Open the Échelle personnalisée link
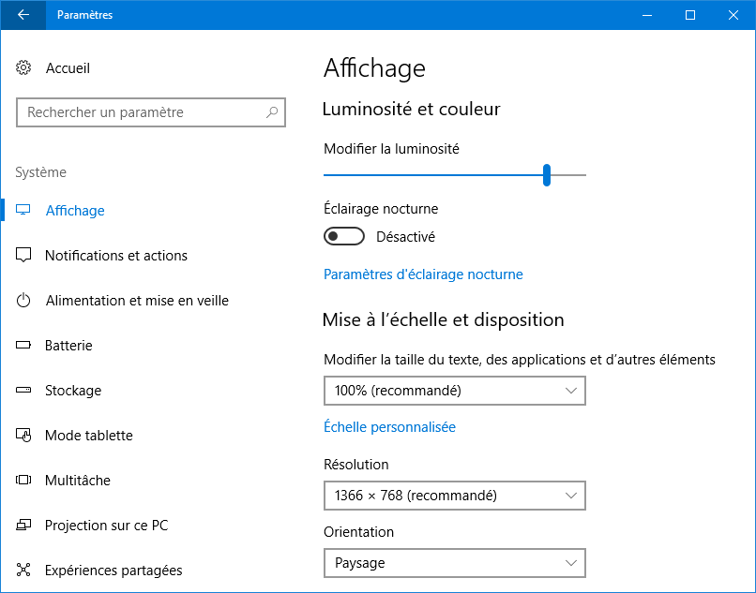756x593 pixels. [389, 427]
